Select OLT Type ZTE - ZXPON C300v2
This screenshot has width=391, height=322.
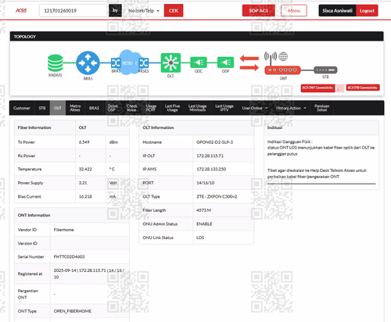(x=217, y=196)
